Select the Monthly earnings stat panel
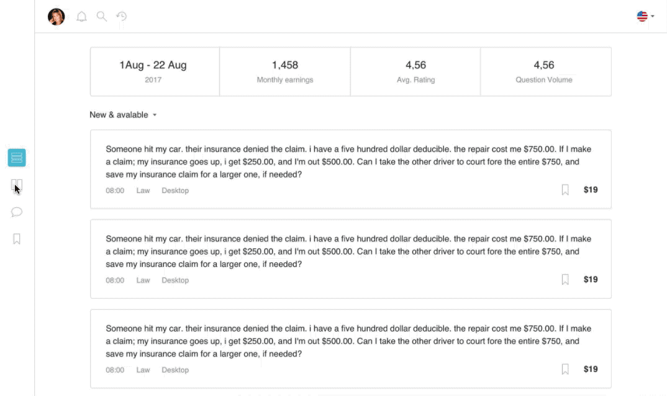The height and width of the screenshot is (396, 667). [285, 71]
